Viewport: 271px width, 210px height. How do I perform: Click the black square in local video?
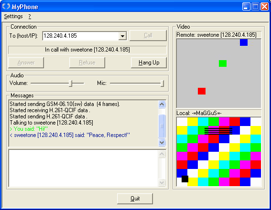coord(185,179)
